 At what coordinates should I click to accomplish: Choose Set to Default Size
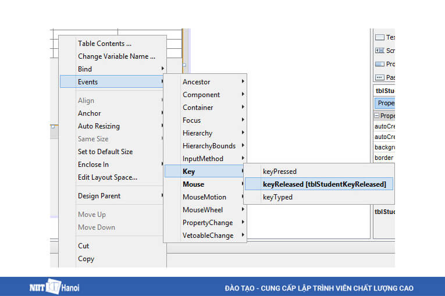coord(112,152)
